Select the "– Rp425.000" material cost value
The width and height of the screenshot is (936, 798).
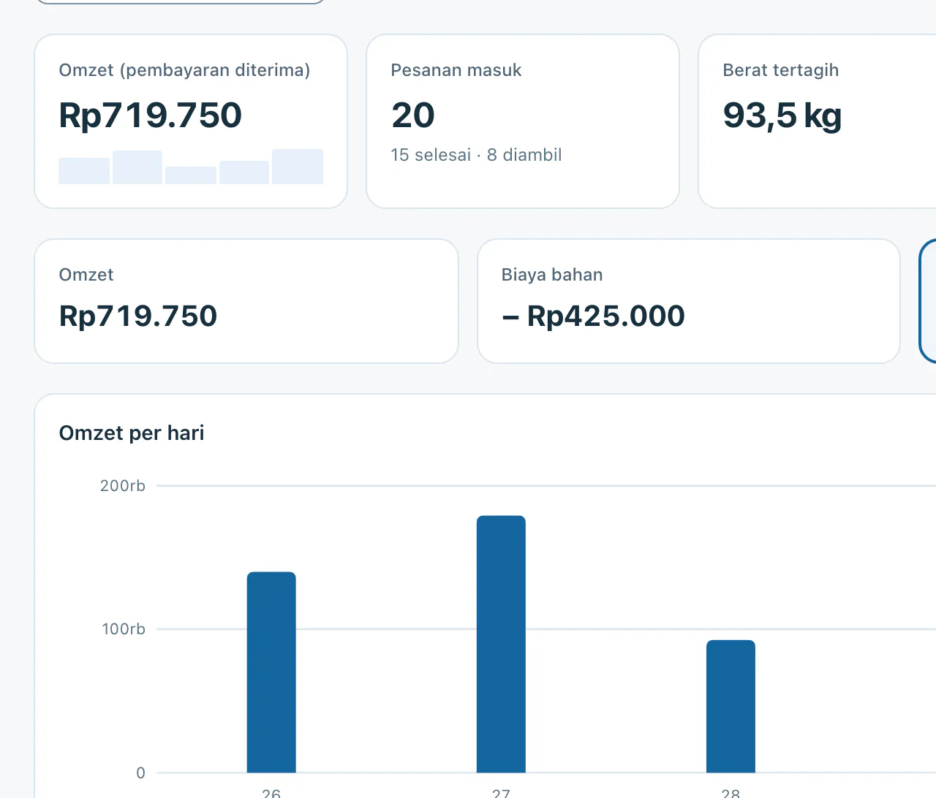point(593,316)
